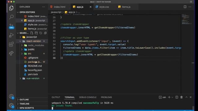Click the New File icon in explorer
The image size is (198, 111).
pos(32,33)
